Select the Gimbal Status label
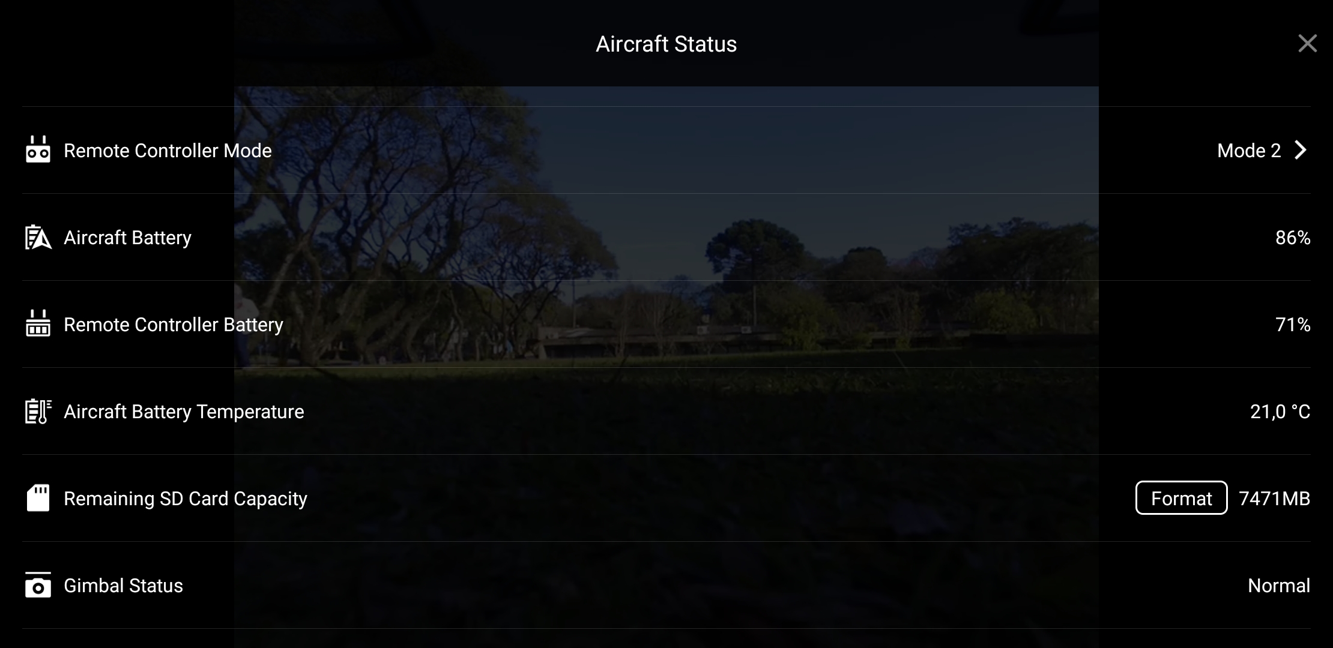 click(x=123, y=586)
